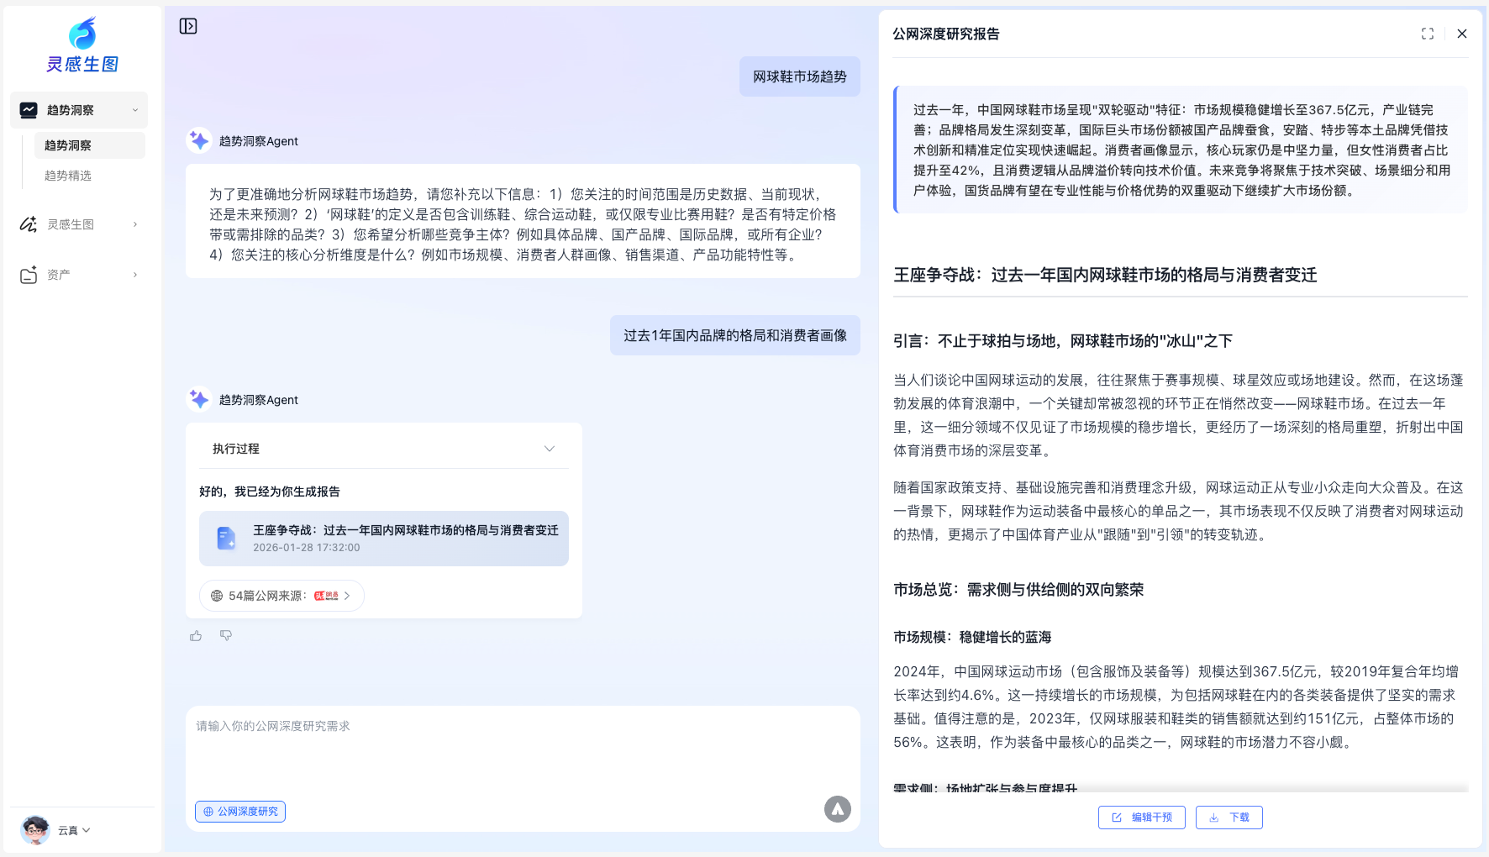Click the report summary quote block
Viewport: 1489px width, 857px height.
(1181, 150)
